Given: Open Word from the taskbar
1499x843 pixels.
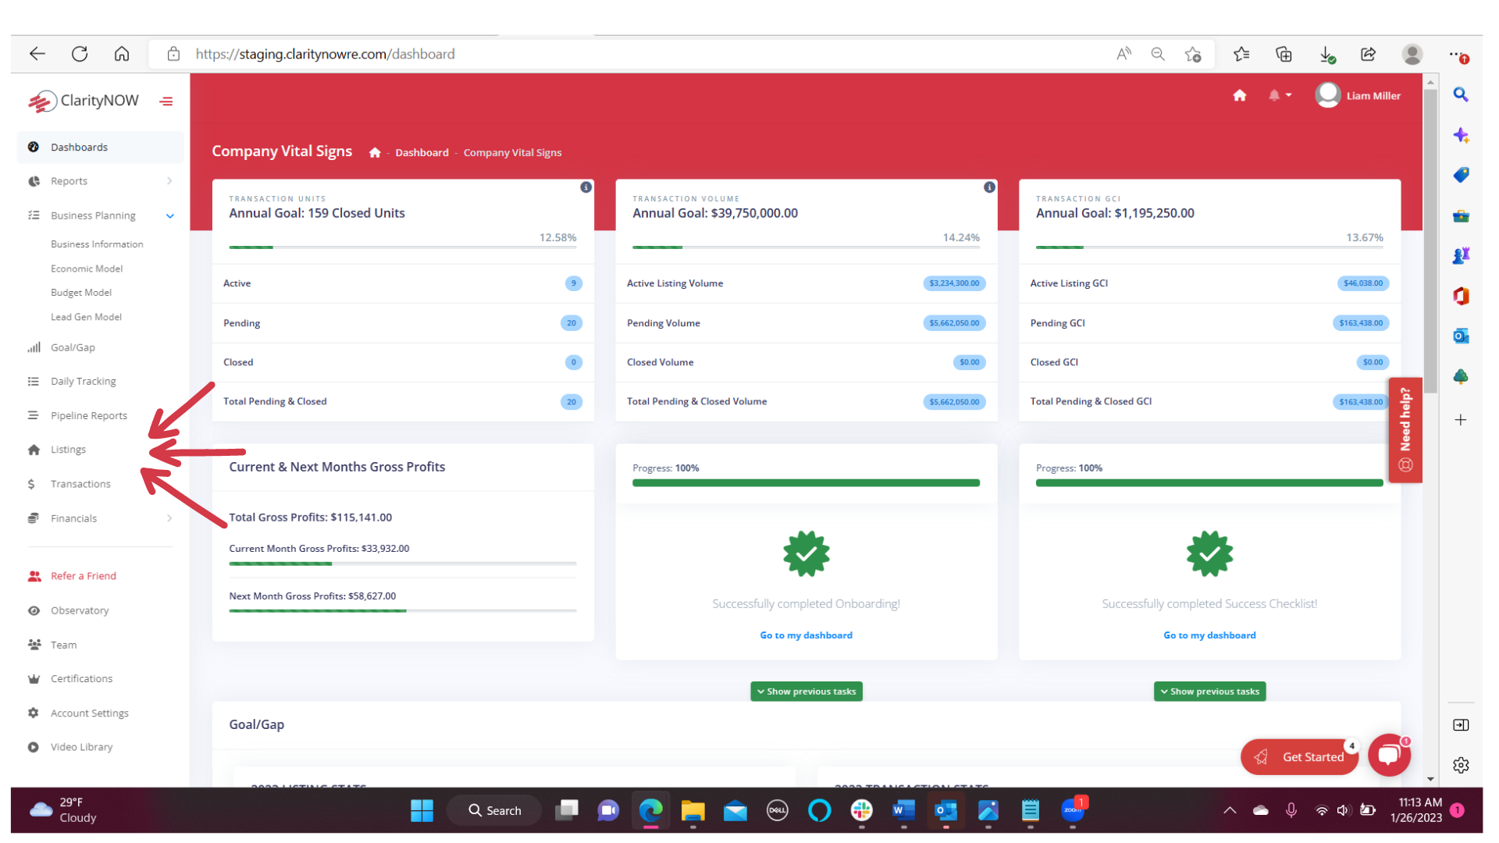Looking at the screenshot, I should point(903,811).
